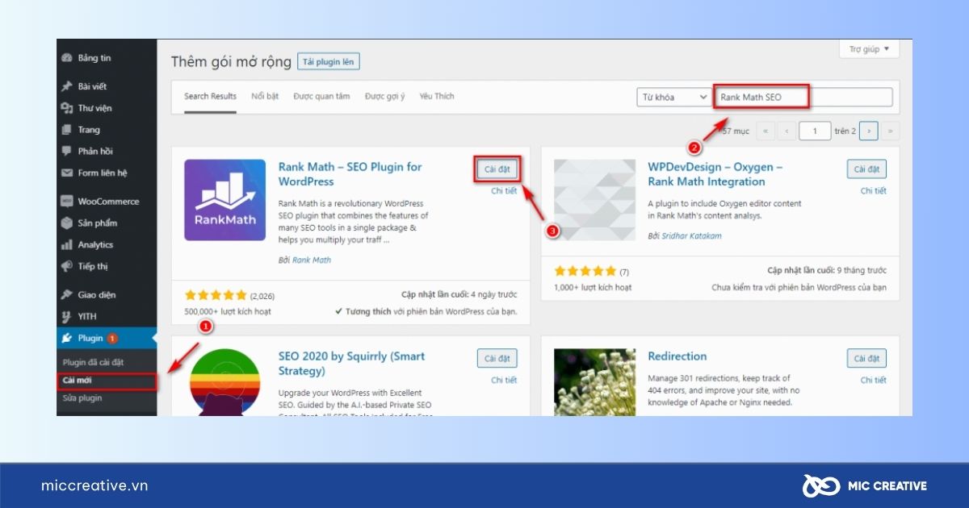This screenshot has width=969, height=508.
Task: Click the SEO 2020 Squirrly plugin thumbnail
Action: pos(224,382)
